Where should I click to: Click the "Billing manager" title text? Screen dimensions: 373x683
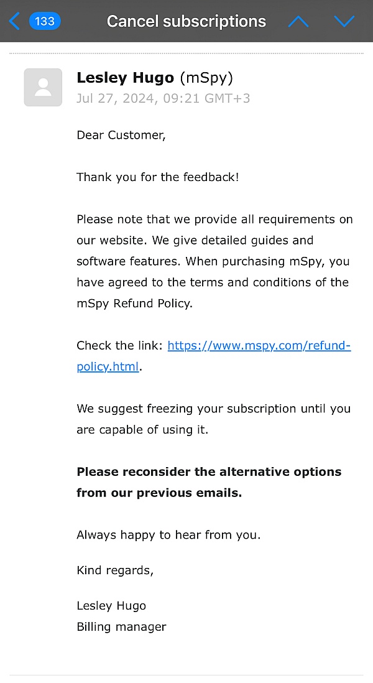tap(121, 626)
